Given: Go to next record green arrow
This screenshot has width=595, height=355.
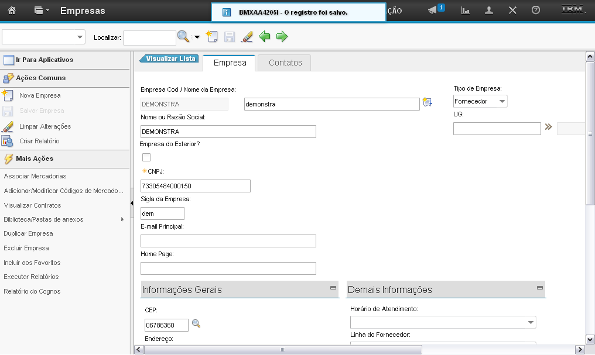Looking at the screenshot, I should [x=282, y=37].
